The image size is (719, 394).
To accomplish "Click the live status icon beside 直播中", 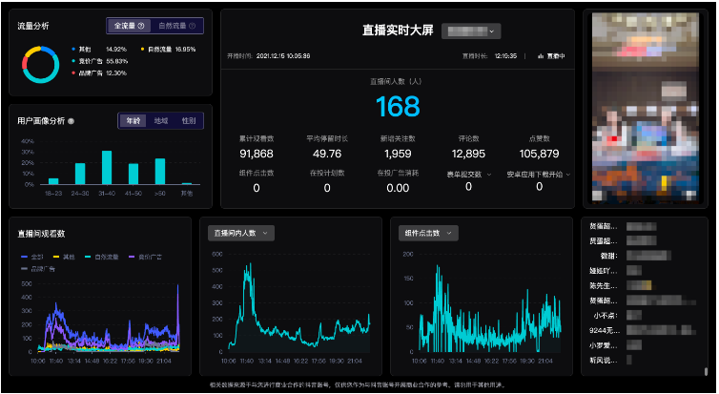I will tap(540, 56).
